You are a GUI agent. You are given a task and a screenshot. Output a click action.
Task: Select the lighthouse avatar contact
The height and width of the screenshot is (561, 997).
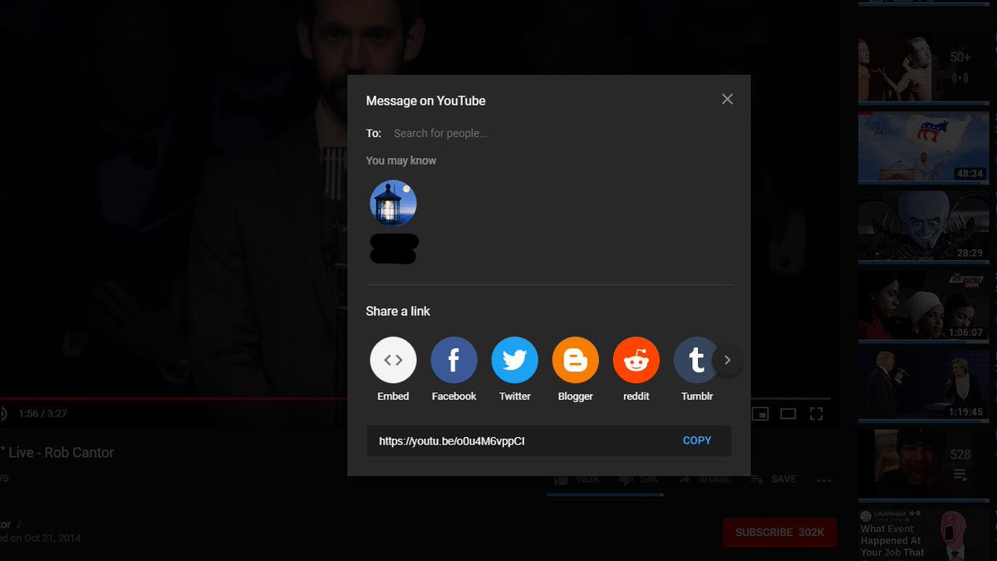[393, 203]
